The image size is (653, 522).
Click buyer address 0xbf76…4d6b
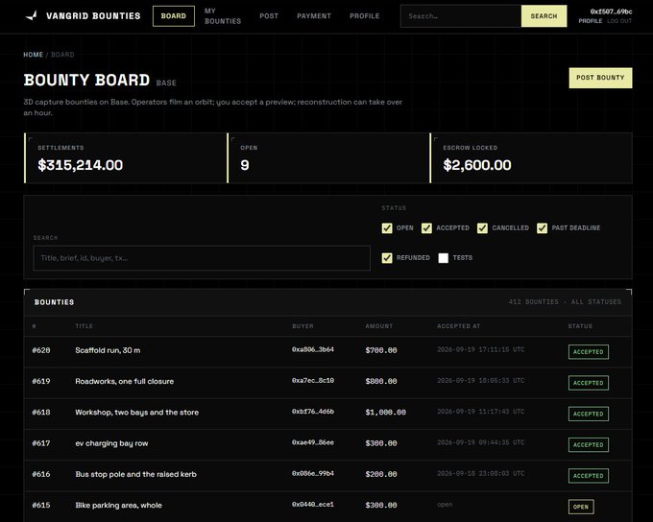click(313, 412)
